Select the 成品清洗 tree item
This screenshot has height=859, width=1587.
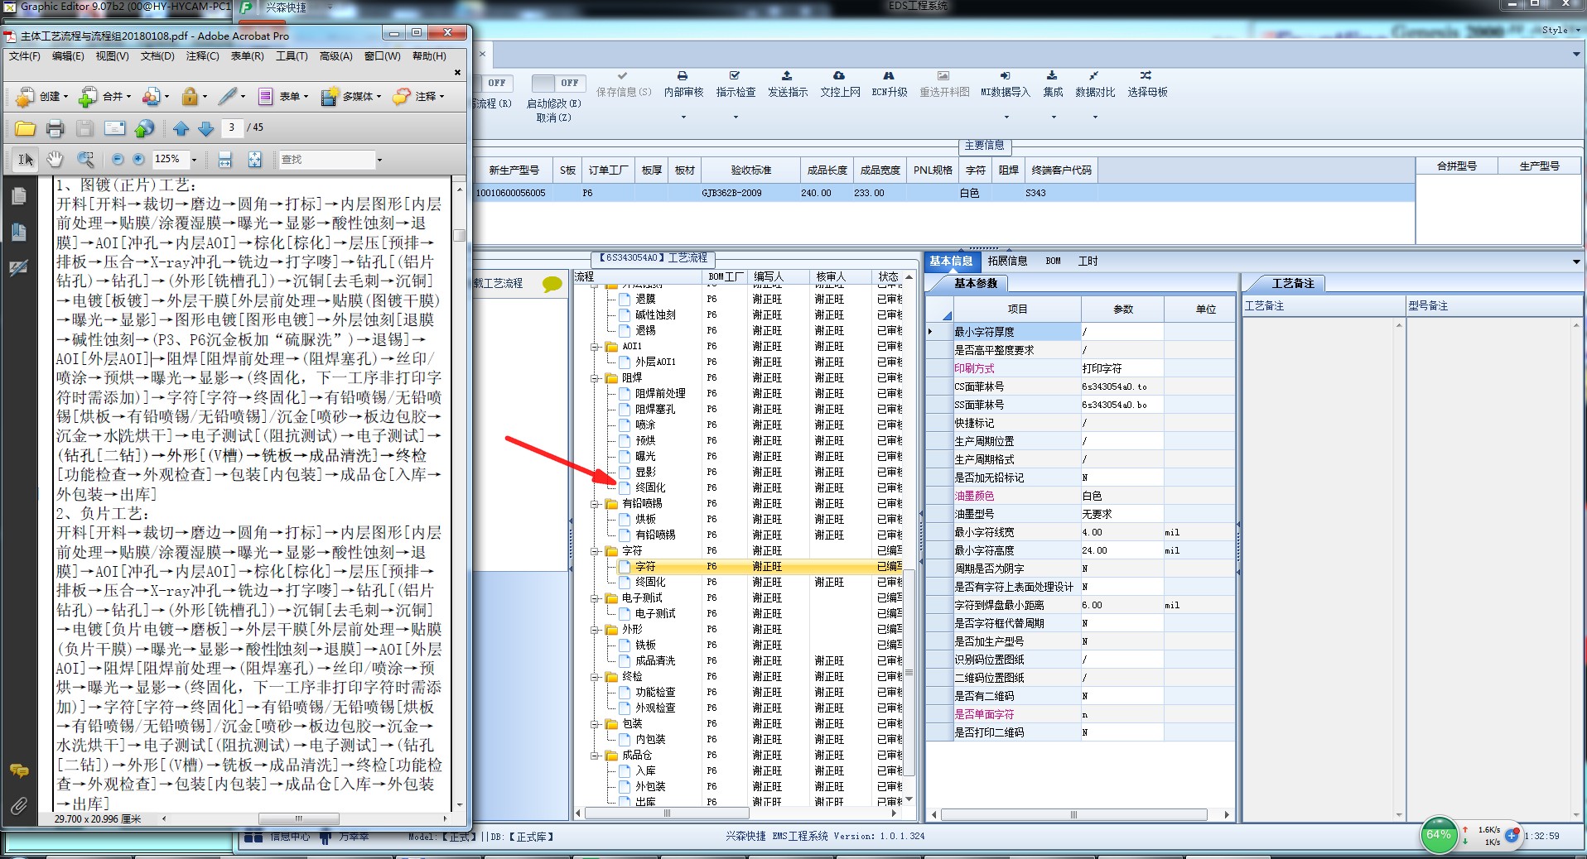[655, 661]
